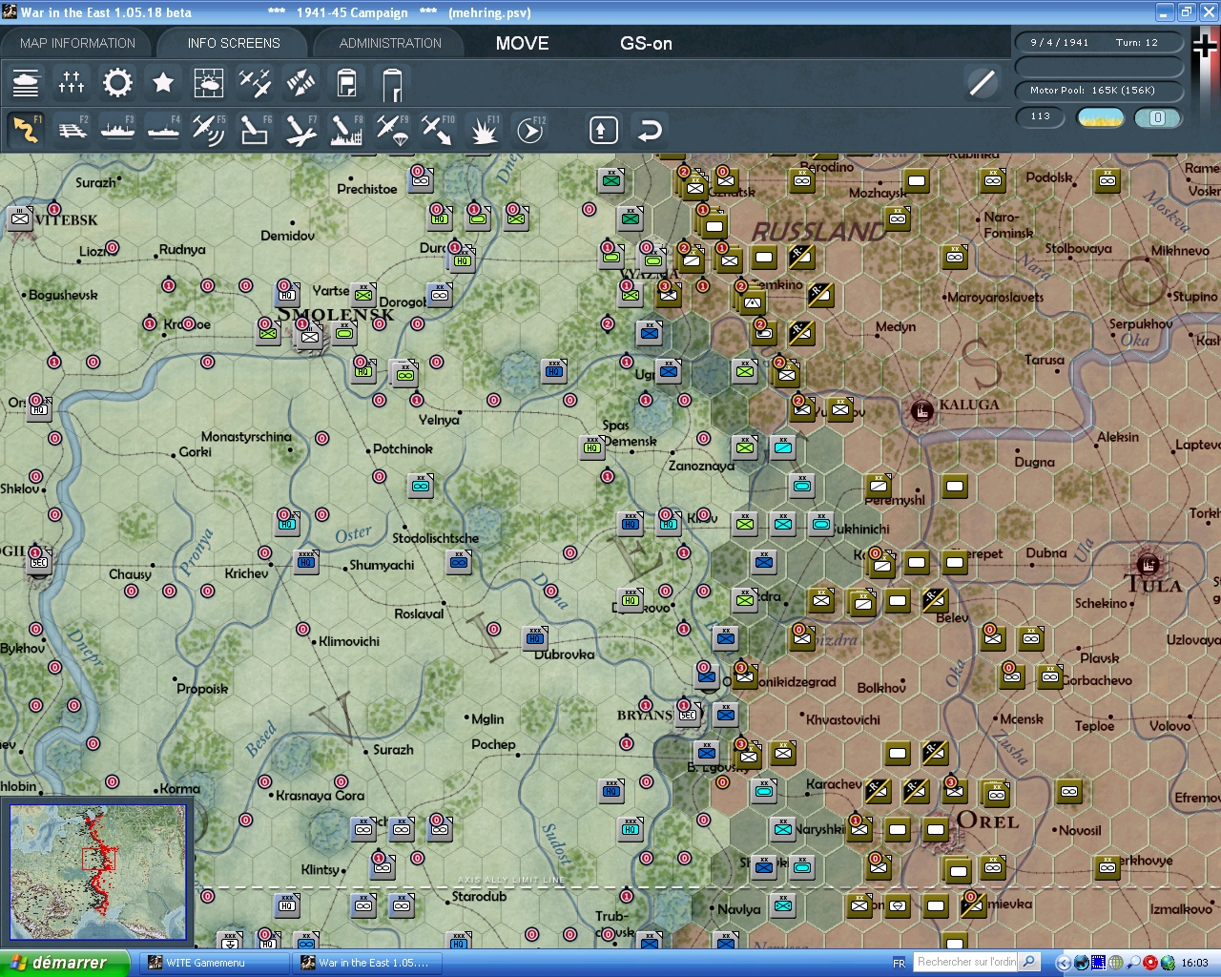Switch to WITE Gamemenu taskbar window
The width and height of the screenshot is (1221, 977).
213,963
